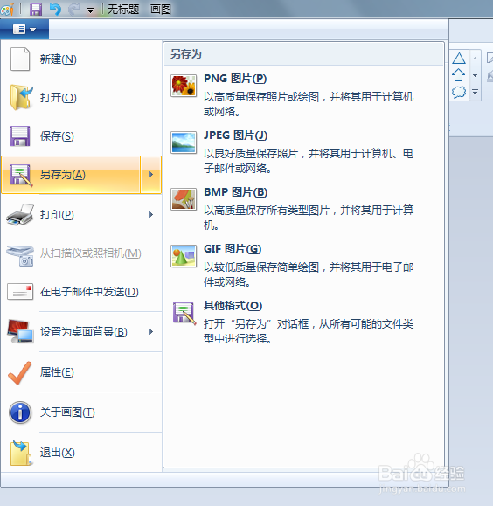Viewport: 493px width, 506px height.
Task: Choose 在电子邮件中发送(D) menu entry
Action: click(x=81, y=292)
